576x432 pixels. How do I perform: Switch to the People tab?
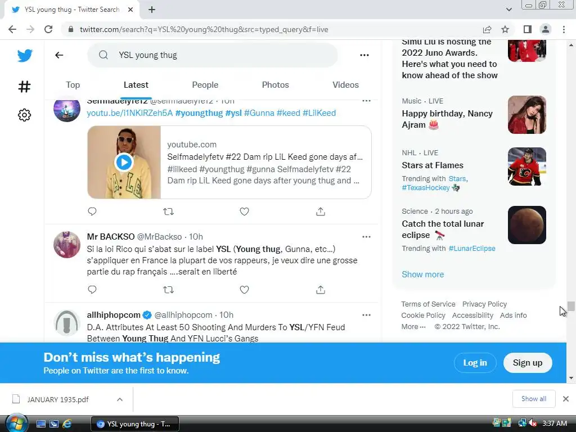[205, 85]
